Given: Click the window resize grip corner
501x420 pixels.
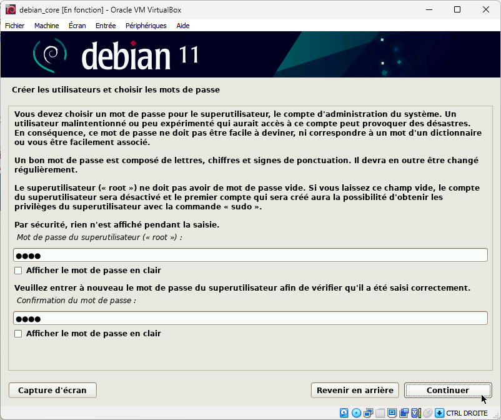Looking at the screenshot, I should point(496,415).
